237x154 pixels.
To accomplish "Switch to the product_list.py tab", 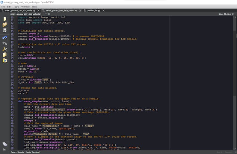I will point(94,11).
